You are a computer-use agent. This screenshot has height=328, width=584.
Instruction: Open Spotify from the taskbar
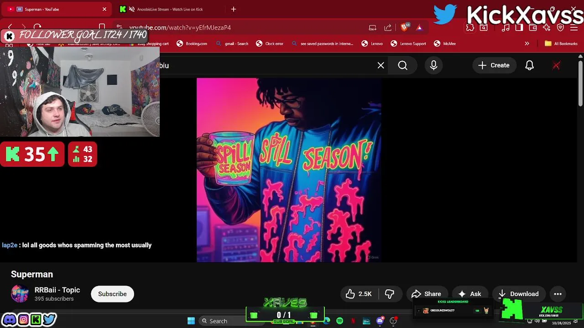pos(339,321)
